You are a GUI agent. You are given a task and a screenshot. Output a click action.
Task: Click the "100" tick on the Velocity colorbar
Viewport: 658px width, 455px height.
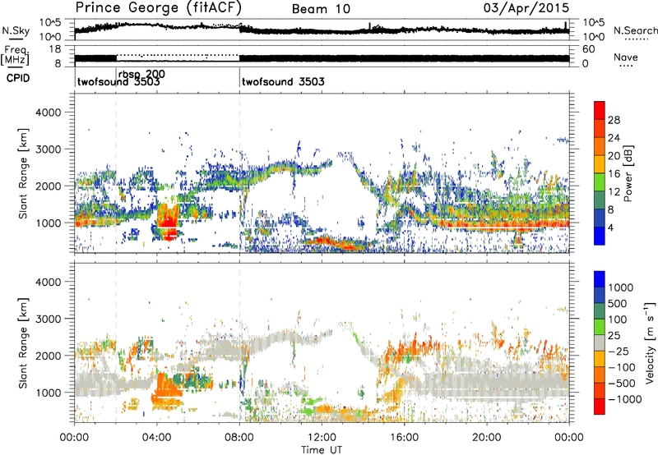pos(618,319)
